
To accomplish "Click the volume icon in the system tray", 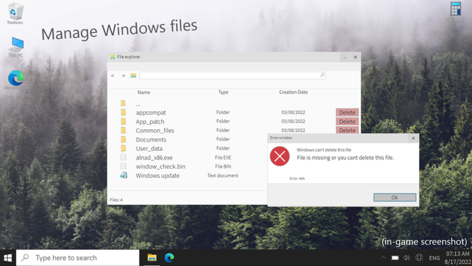I will (407, 258).
